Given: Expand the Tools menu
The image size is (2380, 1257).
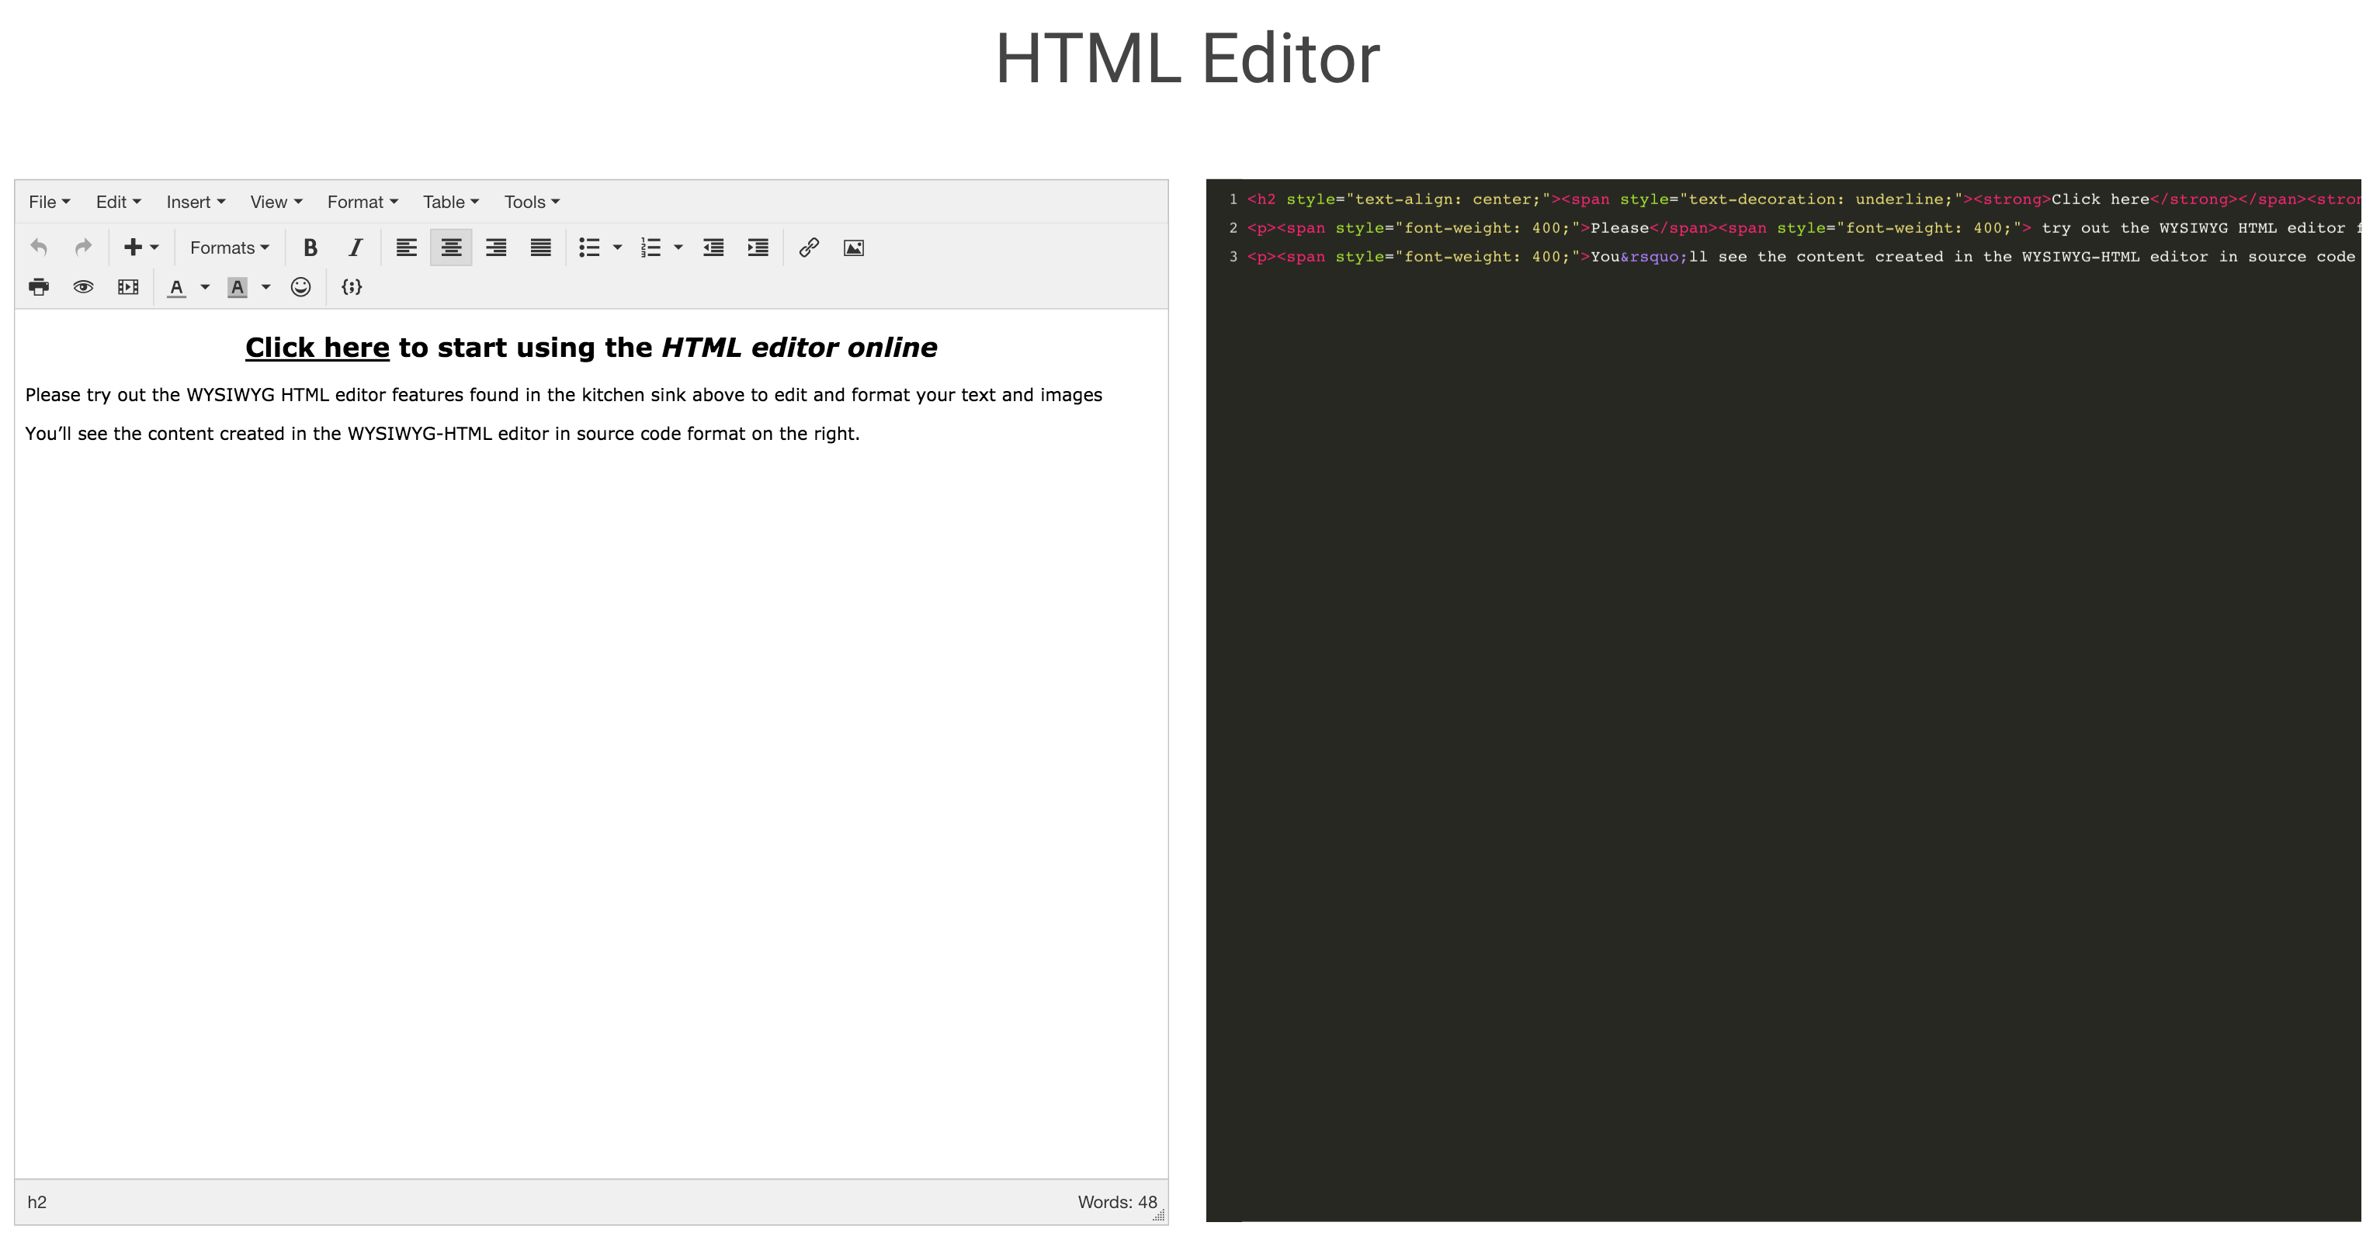Looking at the screenshot, I should click(x=527, y=202).
